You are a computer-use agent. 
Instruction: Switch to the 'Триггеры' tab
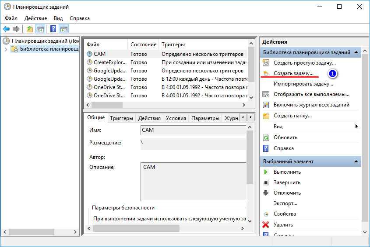tap(121, 118)
